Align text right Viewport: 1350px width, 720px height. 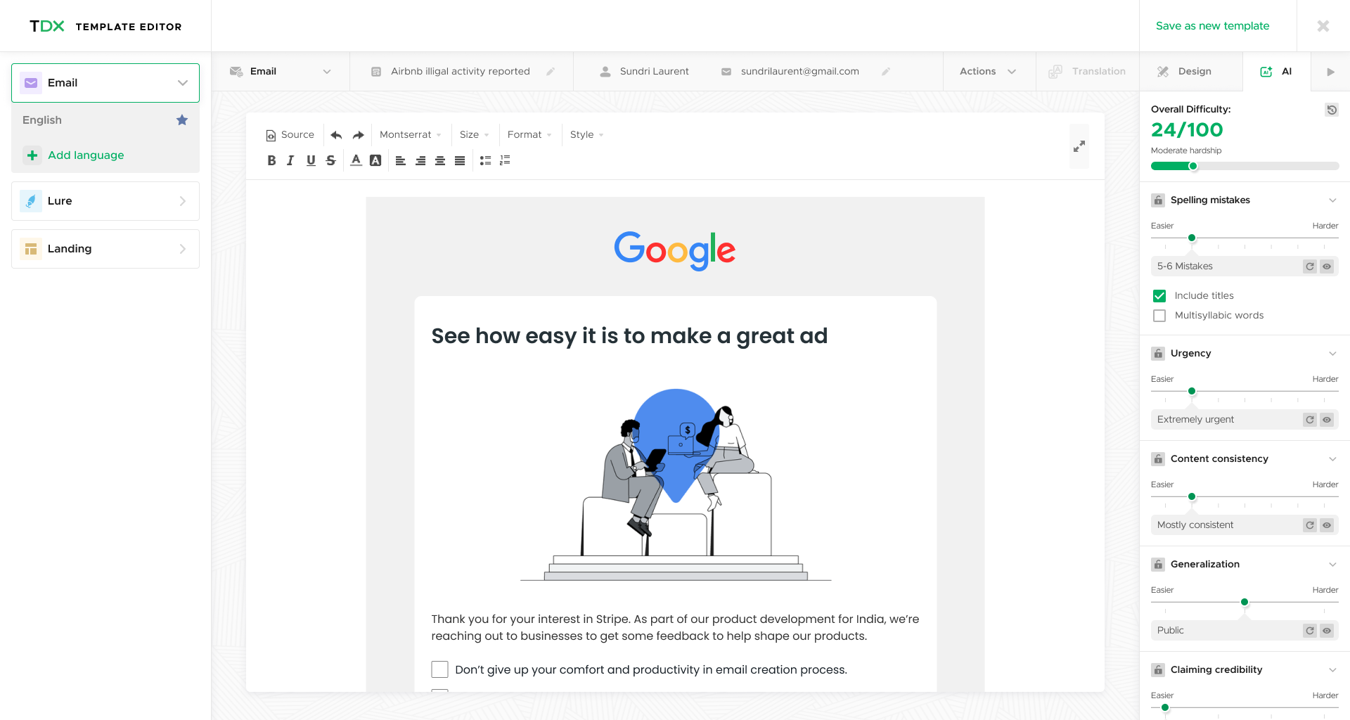(420, 161)
